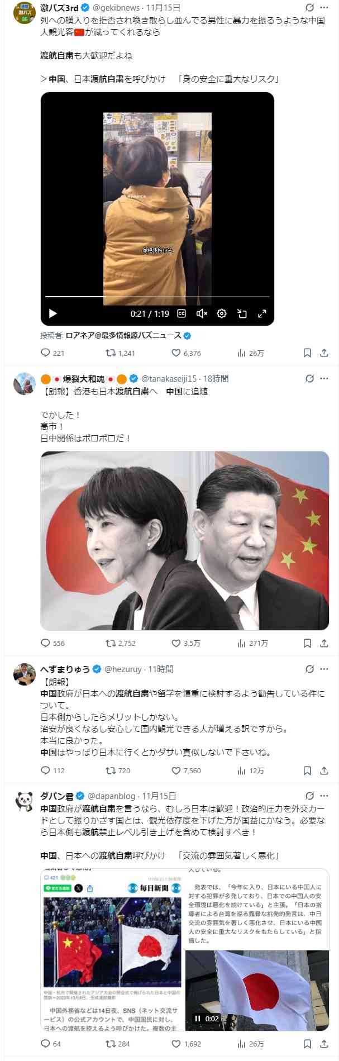Image resolution: width=339 pixels, height=1061 pixels.
Task: Reply to tanakaseiji15 tweet with 556 replies
Action: pos(53,643)
